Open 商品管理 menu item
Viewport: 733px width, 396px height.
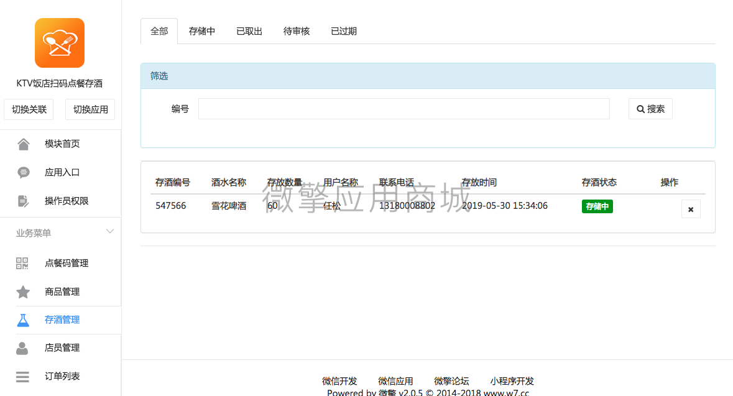tap(61, 292)
